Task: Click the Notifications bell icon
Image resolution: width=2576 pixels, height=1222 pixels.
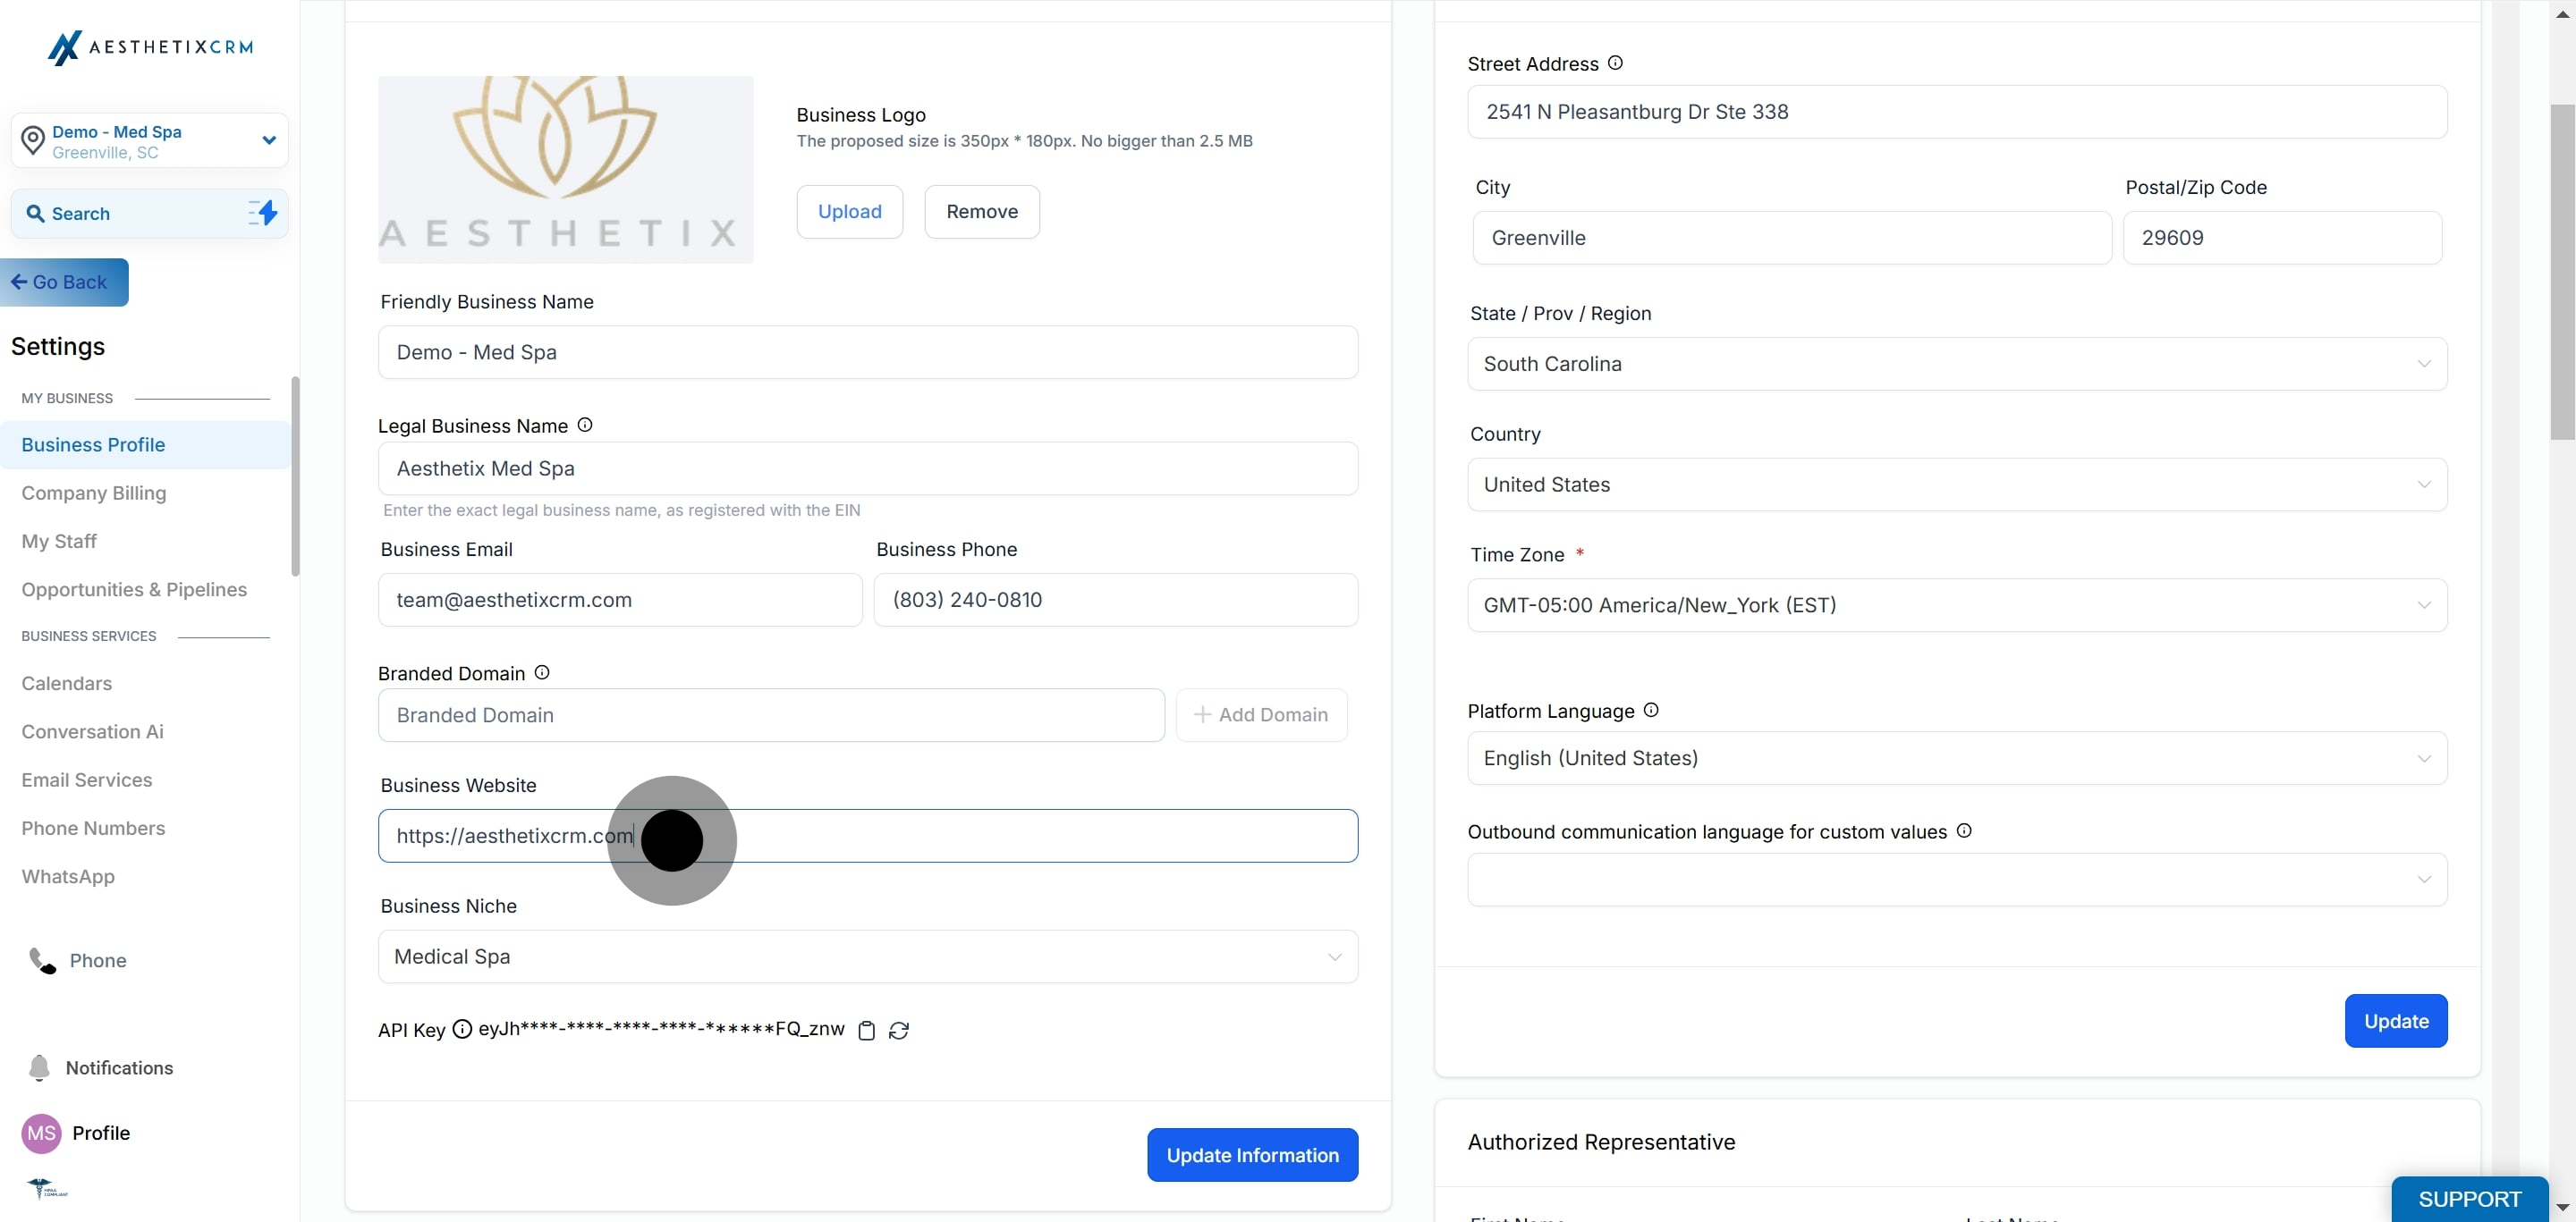Action: (x=39, y=1067)
